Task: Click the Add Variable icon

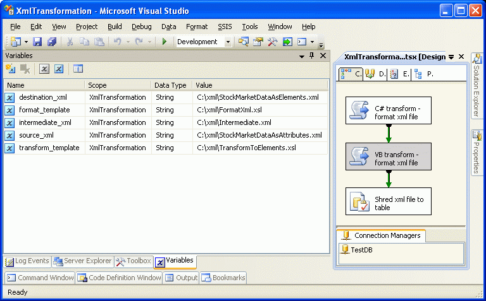Action: pos(11,69)
